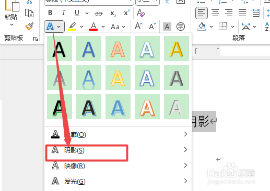This screenshot has height=191, width=270.
Task: Open Shadow 阴影(S) submenu
Action: click(118, 150)
